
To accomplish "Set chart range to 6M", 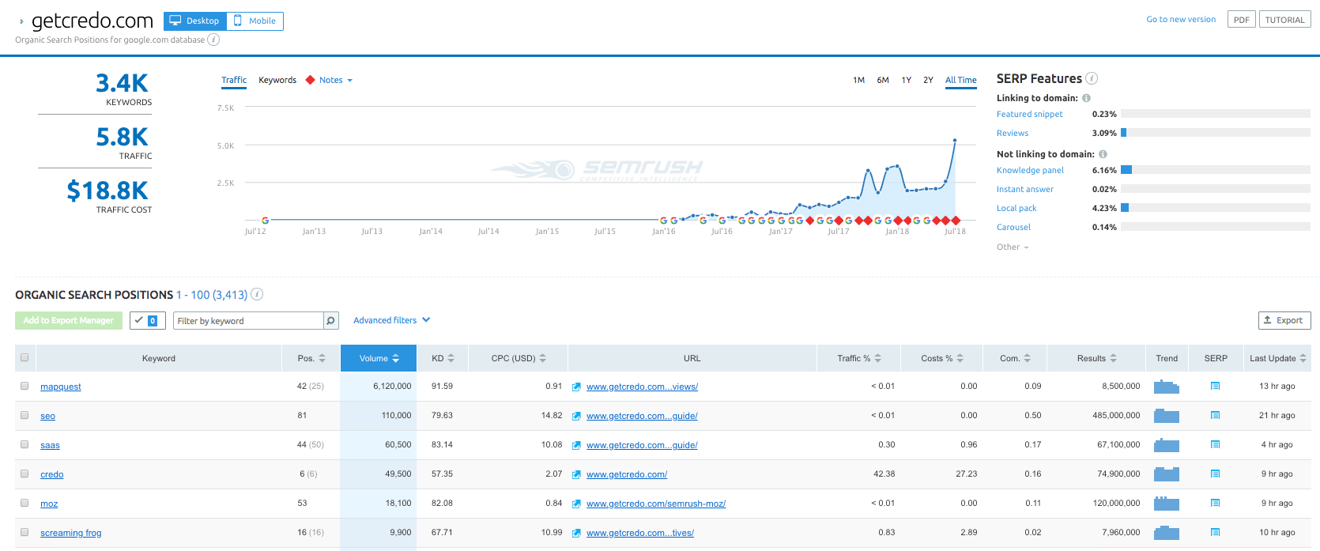I will [x=883, y=80].
